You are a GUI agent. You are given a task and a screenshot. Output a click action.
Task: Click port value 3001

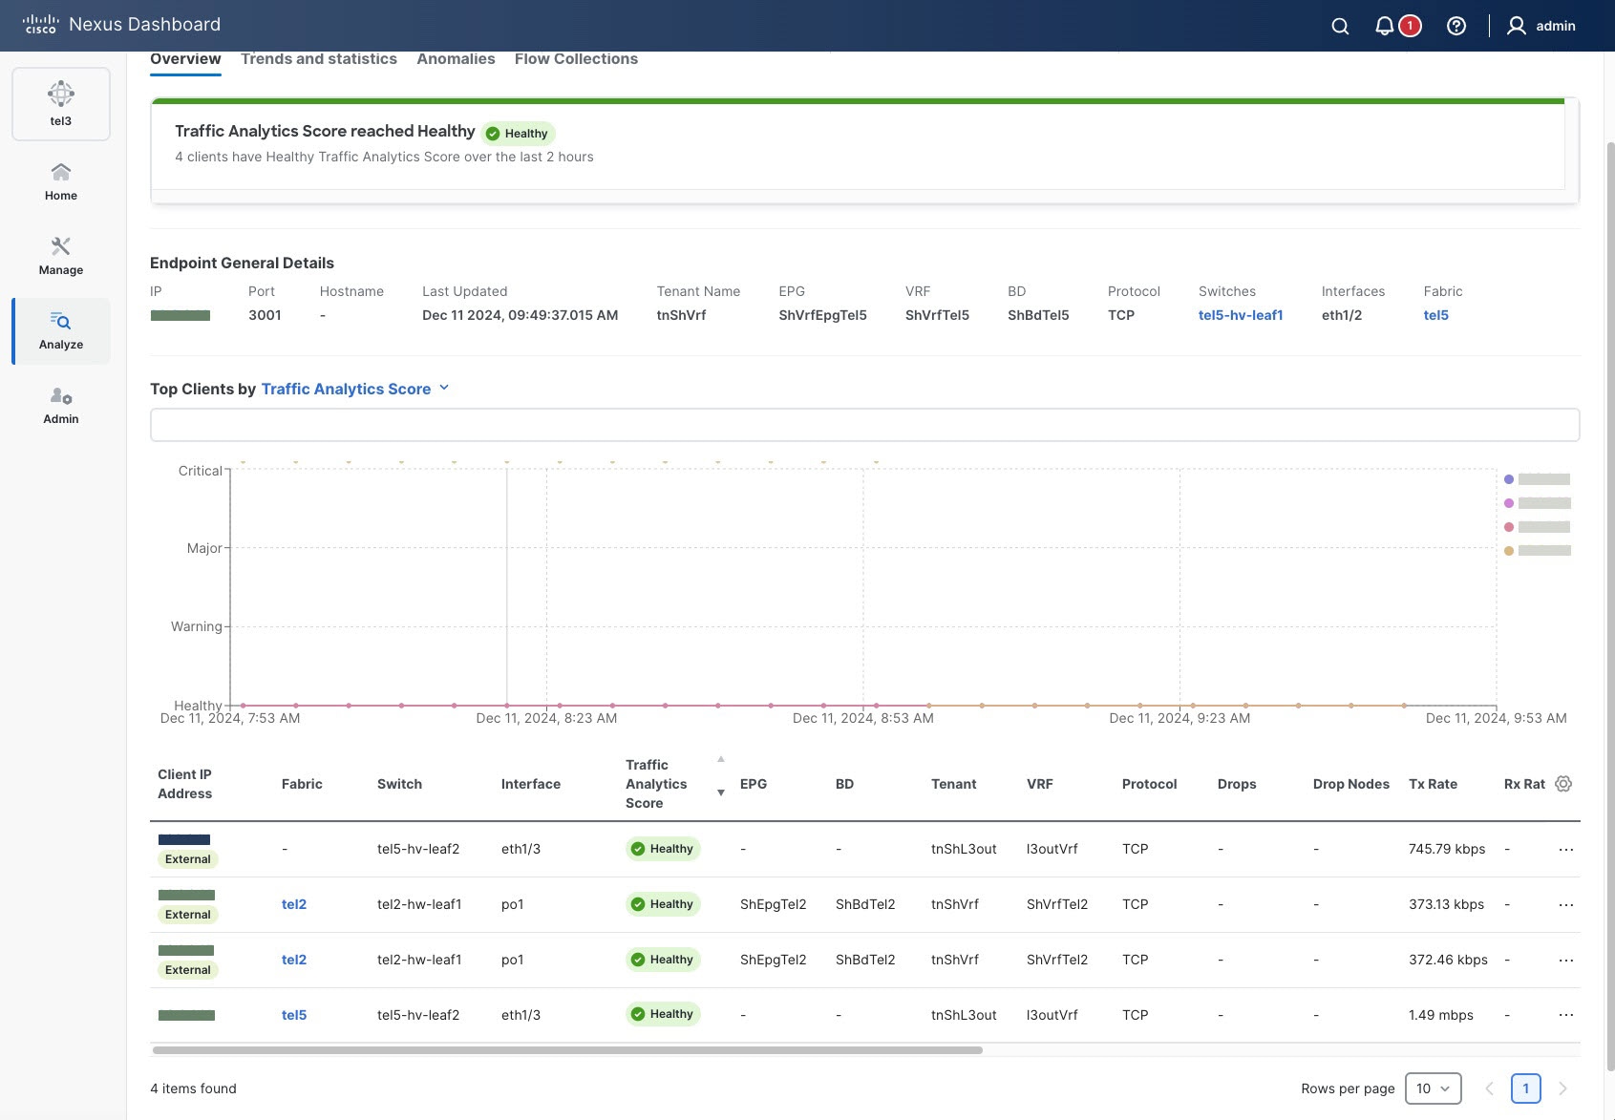265,315
